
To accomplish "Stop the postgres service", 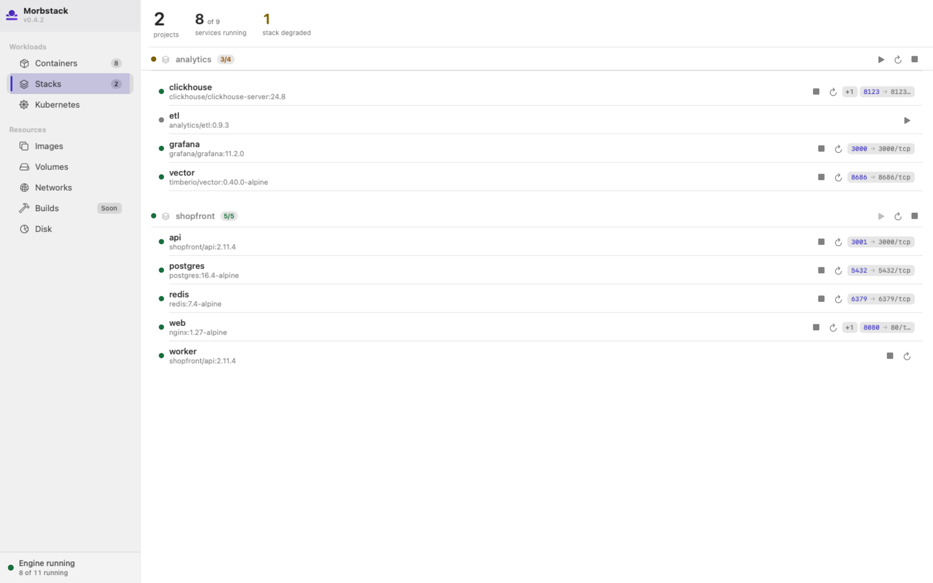I will click(821, 271).
